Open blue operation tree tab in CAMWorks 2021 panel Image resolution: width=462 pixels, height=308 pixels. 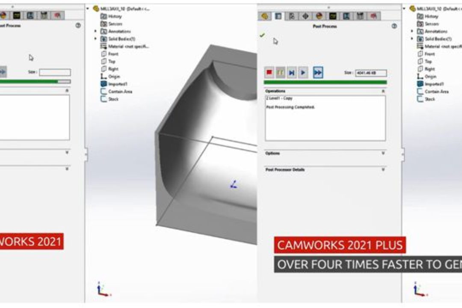[30, 15]
